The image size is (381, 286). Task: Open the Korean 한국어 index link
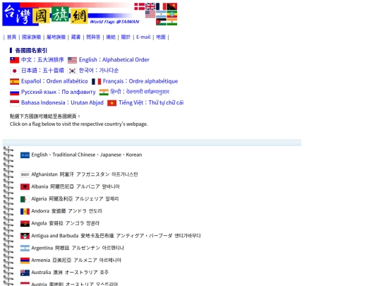pos(99,71)
